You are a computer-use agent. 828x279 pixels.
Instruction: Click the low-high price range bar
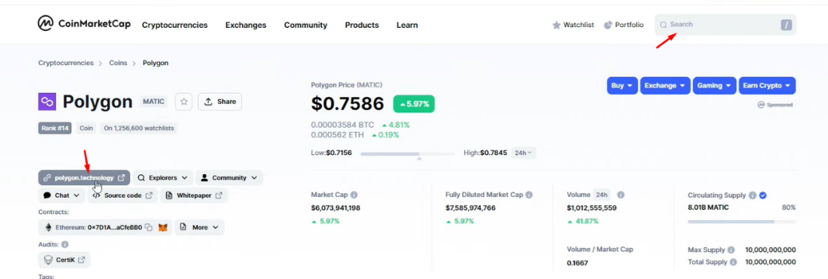tap(407, 153)
